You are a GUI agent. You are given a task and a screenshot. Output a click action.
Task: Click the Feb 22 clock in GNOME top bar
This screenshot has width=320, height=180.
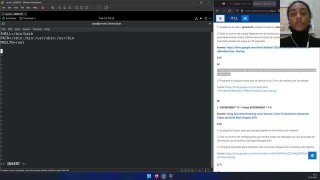tap(106, 18)
